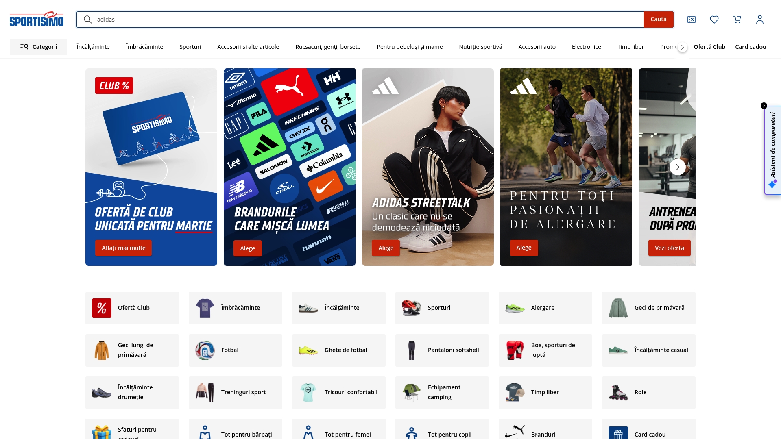Click the Timp liber tile icon
The width and height of the screenshot is (781, 439).
coord(515,393)
